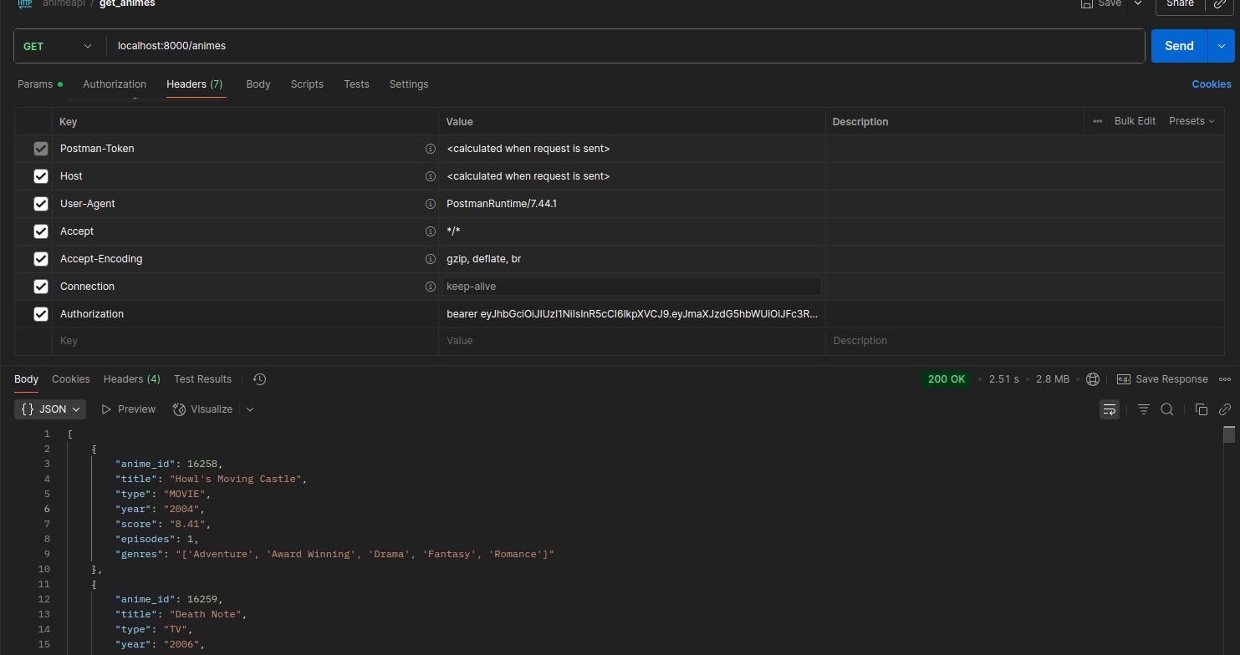Viewport: 1240px width, 655px height.
Task: Switch to the request Body tab
Action: coord(258,84)
